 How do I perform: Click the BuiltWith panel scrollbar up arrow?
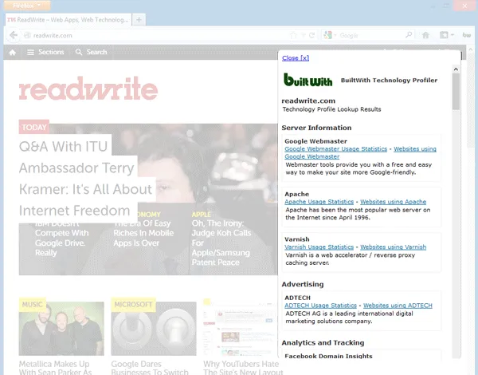(456, 69)
